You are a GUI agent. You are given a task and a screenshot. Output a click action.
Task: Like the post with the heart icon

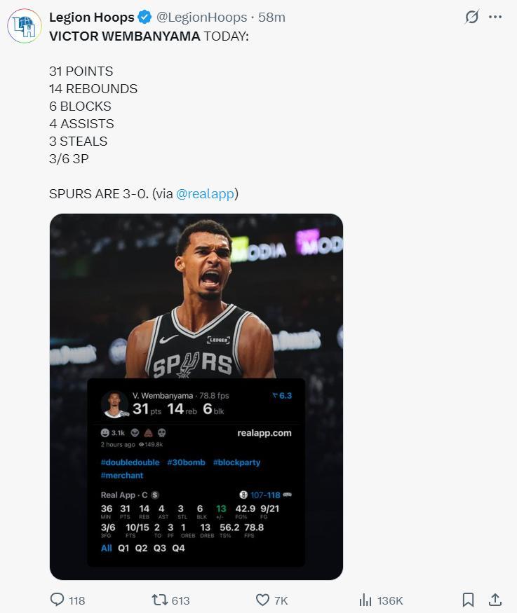click(262, 600)
